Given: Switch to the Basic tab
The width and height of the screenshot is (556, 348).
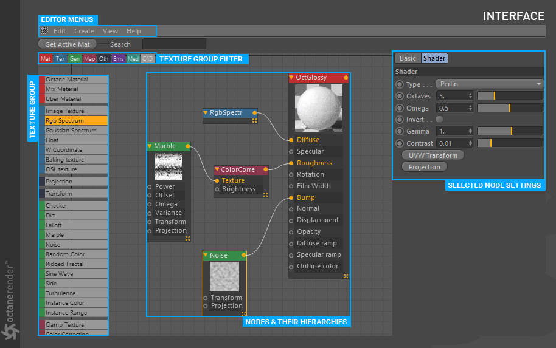Looking at the screenshot, I should tap(408, 58).
